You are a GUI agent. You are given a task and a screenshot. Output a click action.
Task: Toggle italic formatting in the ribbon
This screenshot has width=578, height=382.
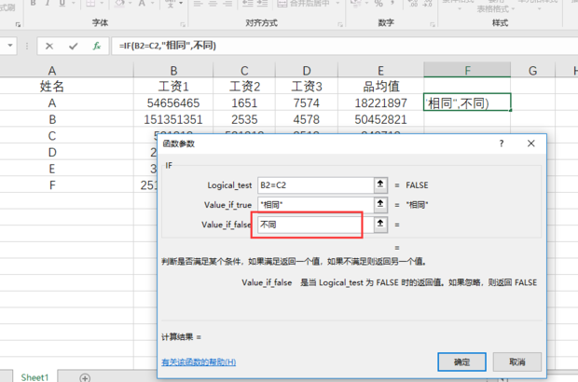[48, 4]
